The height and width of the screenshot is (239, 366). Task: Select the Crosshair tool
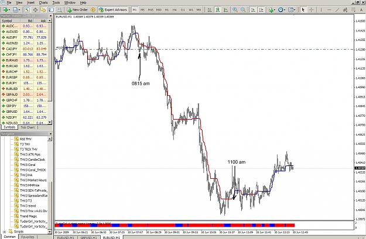(312, 10)
